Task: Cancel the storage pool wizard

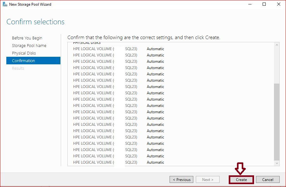Action: [268, 179]
